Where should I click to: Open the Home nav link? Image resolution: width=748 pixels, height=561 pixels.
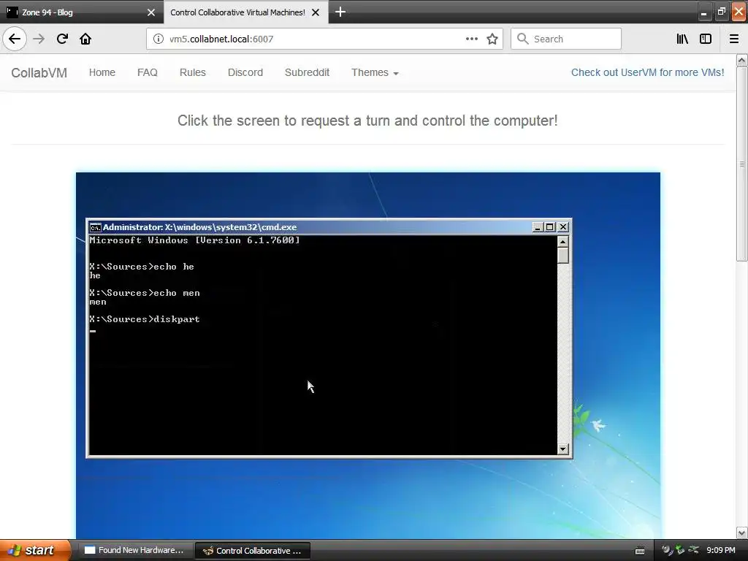click(102, 72)
